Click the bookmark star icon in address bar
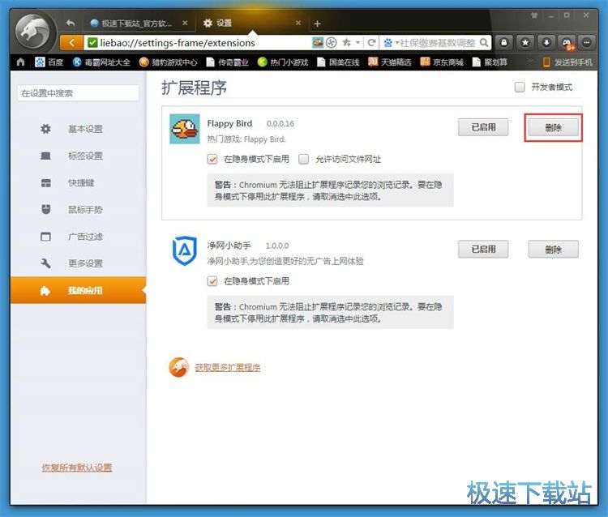The image size is (608, 517). 346,43
